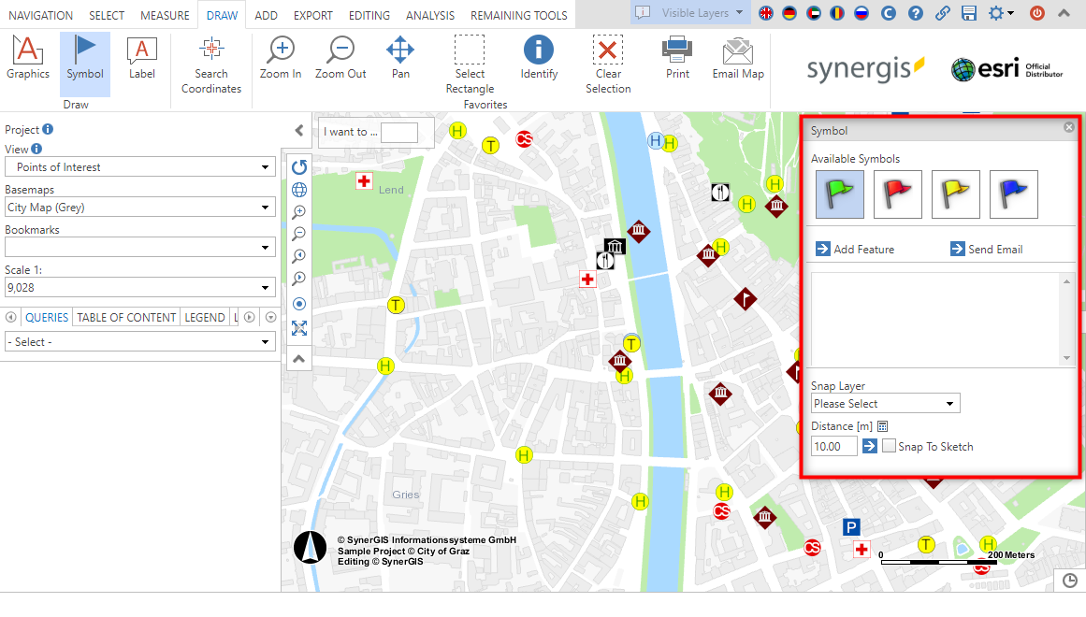
Task: Select the Graphics drawing tool
Action: click(x=27, y=64)
